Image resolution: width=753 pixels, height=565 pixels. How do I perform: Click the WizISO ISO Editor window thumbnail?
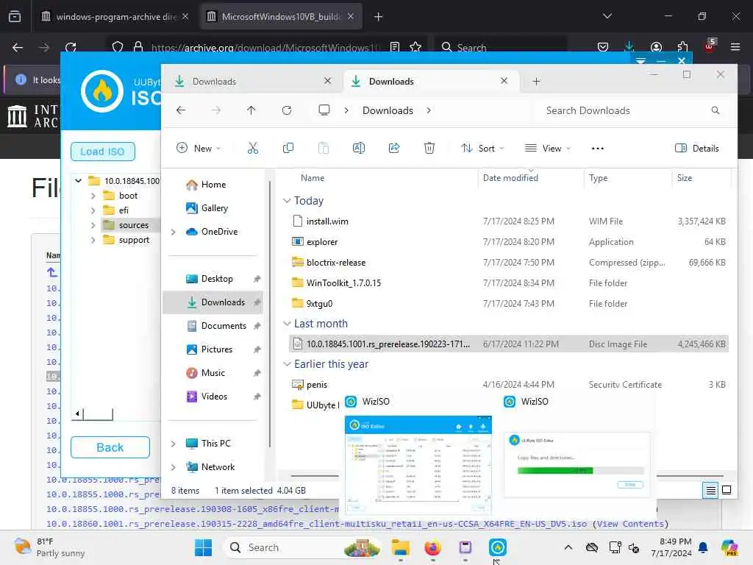[x=418, y=465]
